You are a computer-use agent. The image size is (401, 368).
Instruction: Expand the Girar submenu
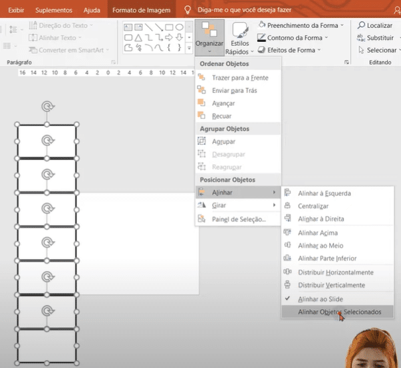(x=238, y=205)
